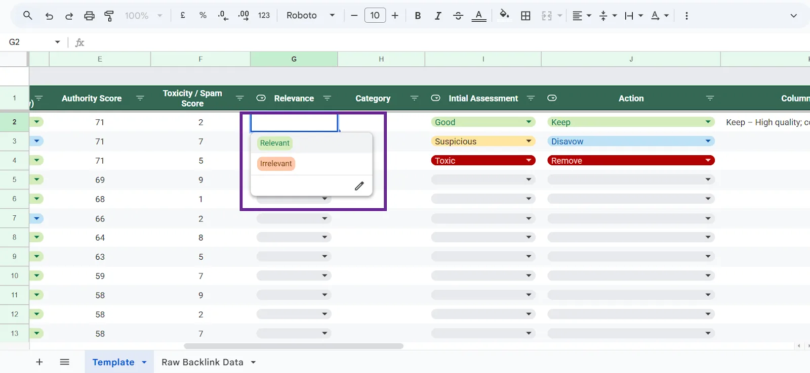
Task: Click the font size field showing 10
Action: (375, 16)
